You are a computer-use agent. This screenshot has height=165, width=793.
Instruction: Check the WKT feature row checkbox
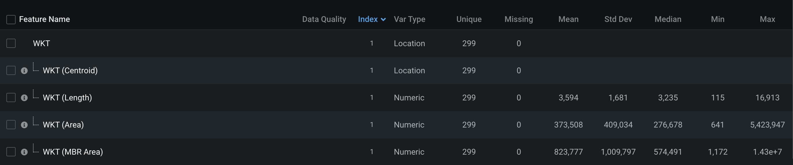point(11,43)
